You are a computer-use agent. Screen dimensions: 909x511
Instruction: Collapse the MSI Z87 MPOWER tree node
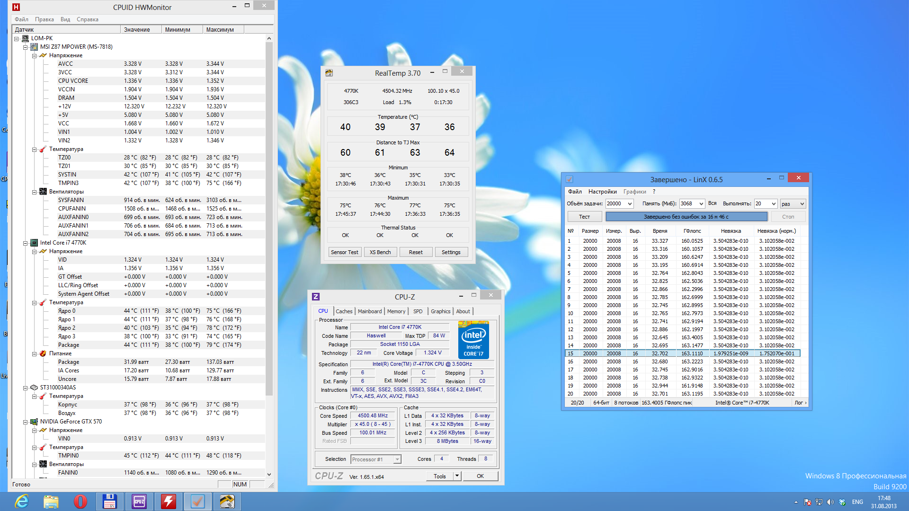tap(26, 47)
